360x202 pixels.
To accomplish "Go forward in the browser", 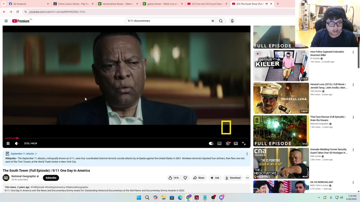I will click(11, 12).
